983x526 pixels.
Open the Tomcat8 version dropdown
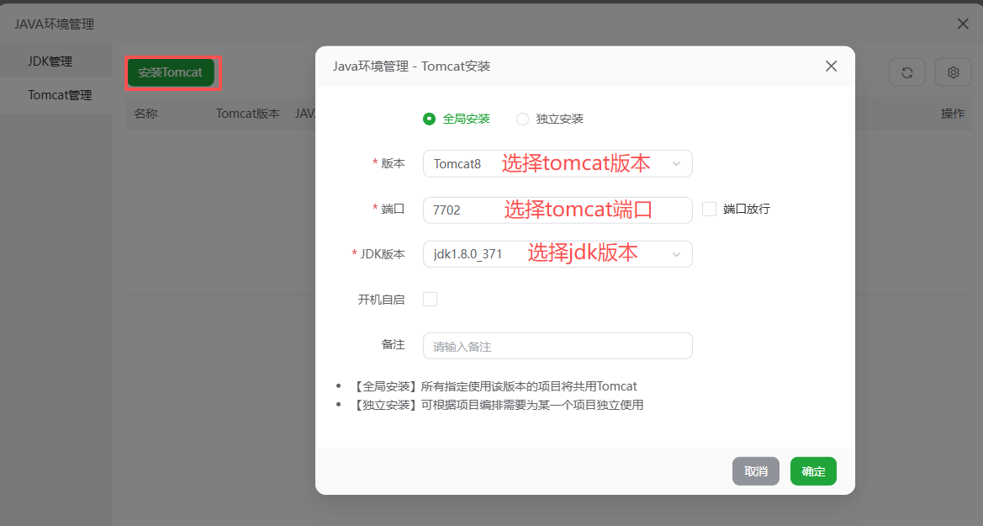tap(558, 163)
